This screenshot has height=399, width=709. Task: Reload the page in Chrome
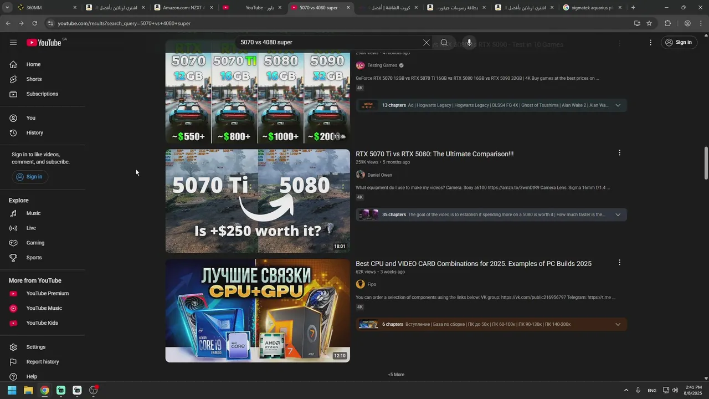[34, 23]
